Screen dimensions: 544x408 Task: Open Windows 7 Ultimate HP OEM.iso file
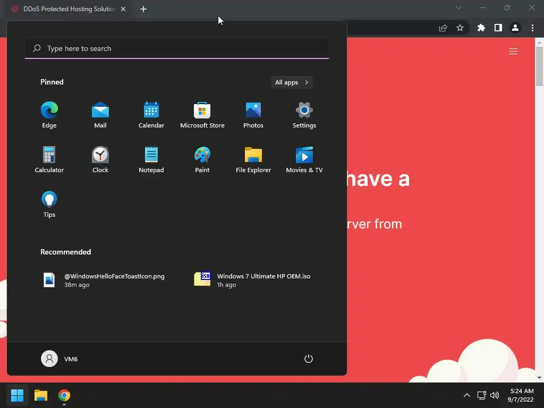(x=253, y=280)
